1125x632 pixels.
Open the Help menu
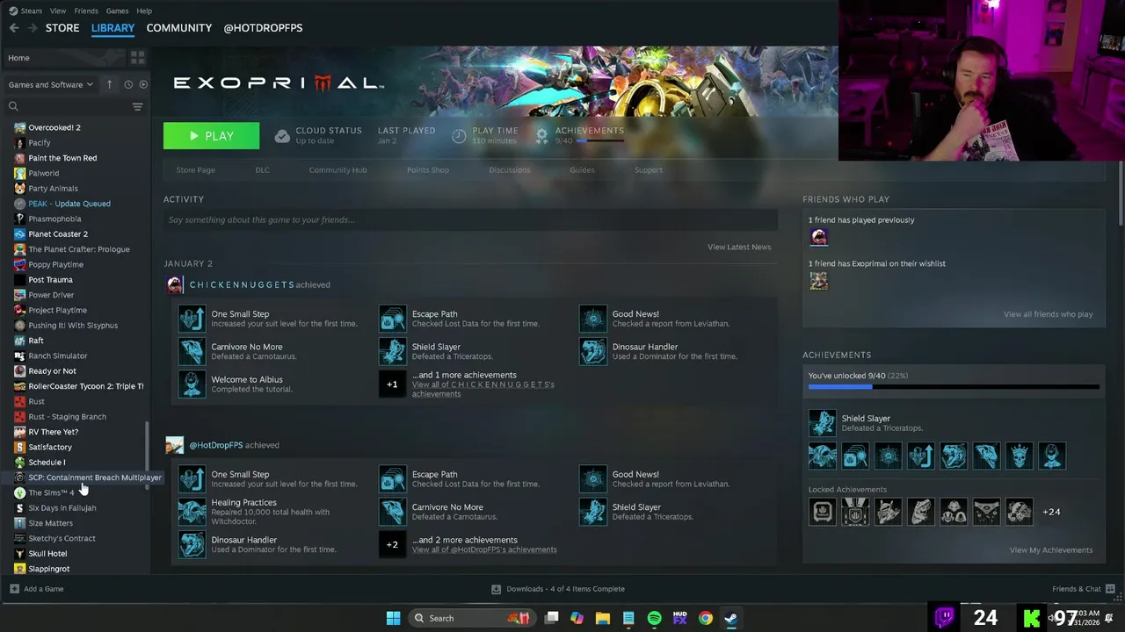click(144, 11)
